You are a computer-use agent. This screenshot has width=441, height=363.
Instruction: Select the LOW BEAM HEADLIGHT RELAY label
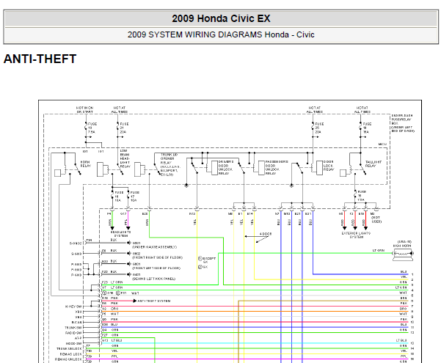125,158
